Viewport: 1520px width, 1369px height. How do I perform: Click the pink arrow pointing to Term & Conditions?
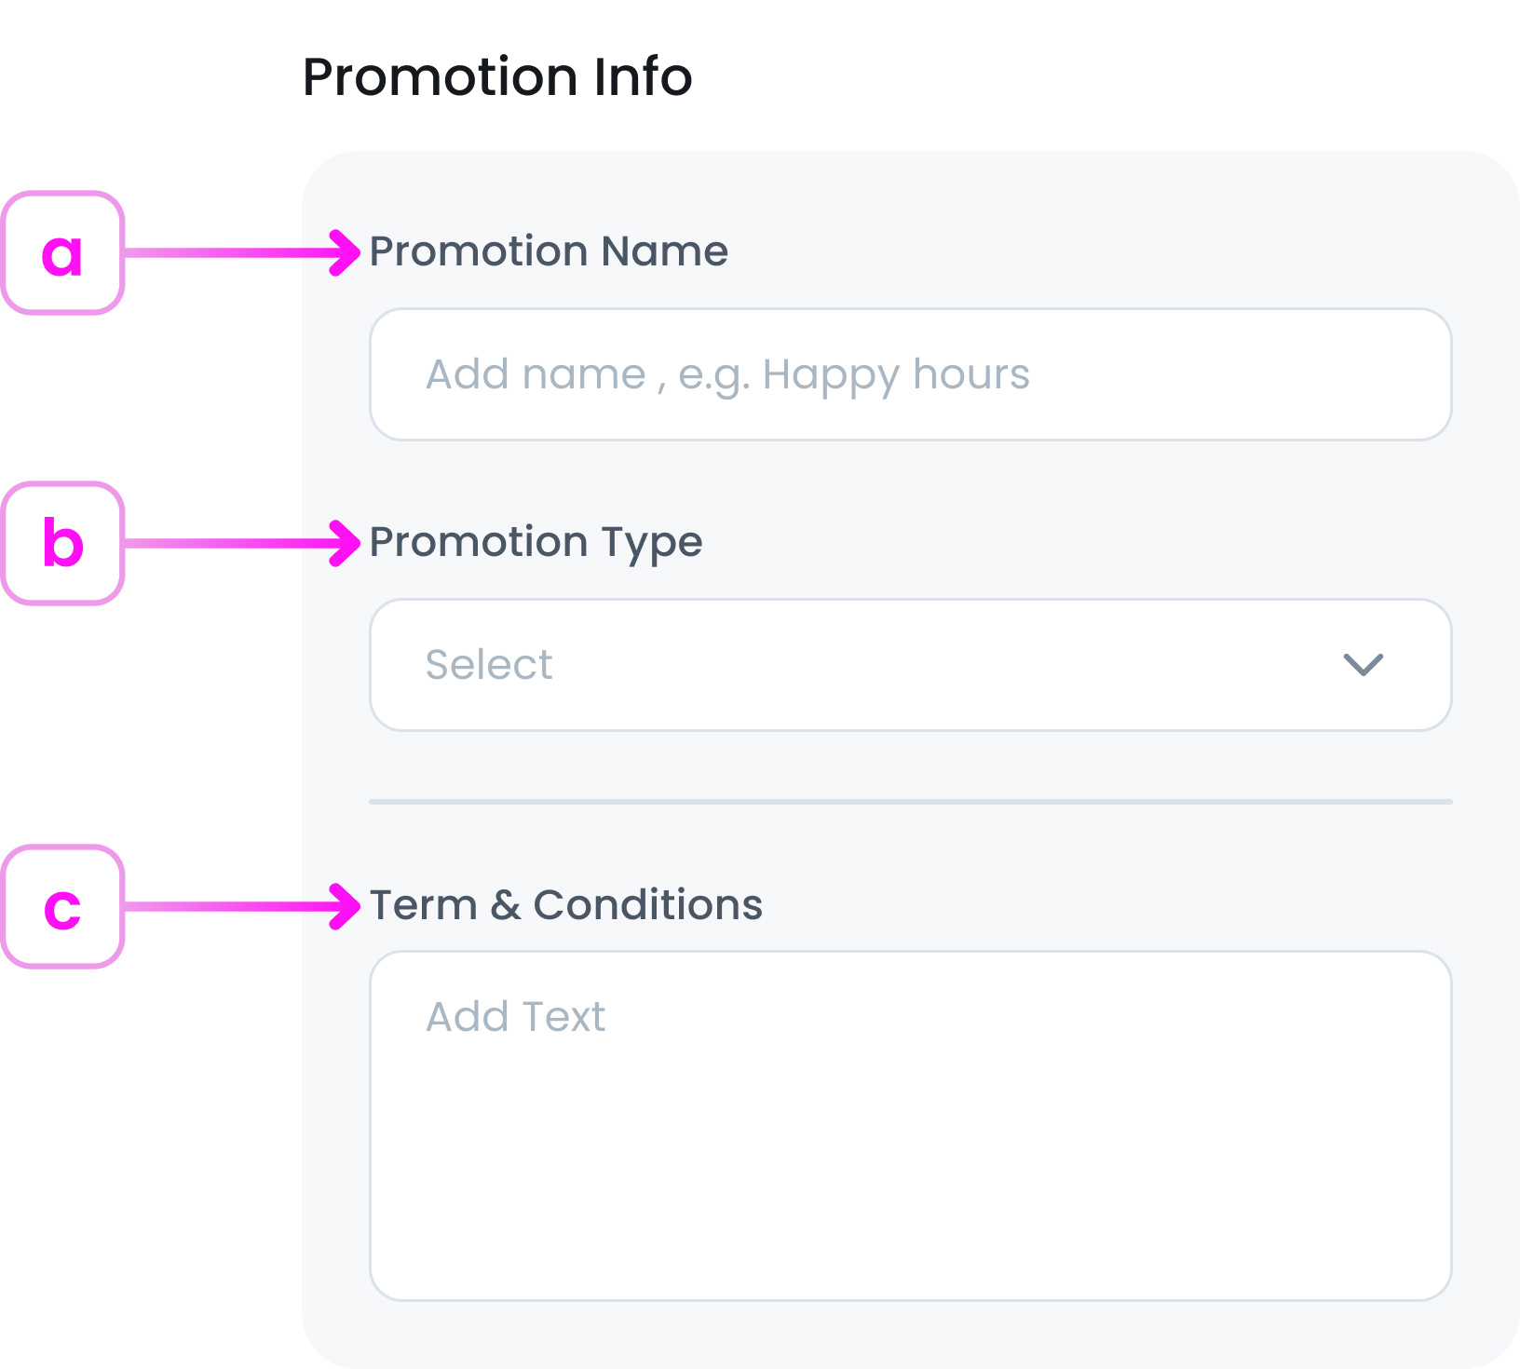pyautogui.click(x=342, y=905)
